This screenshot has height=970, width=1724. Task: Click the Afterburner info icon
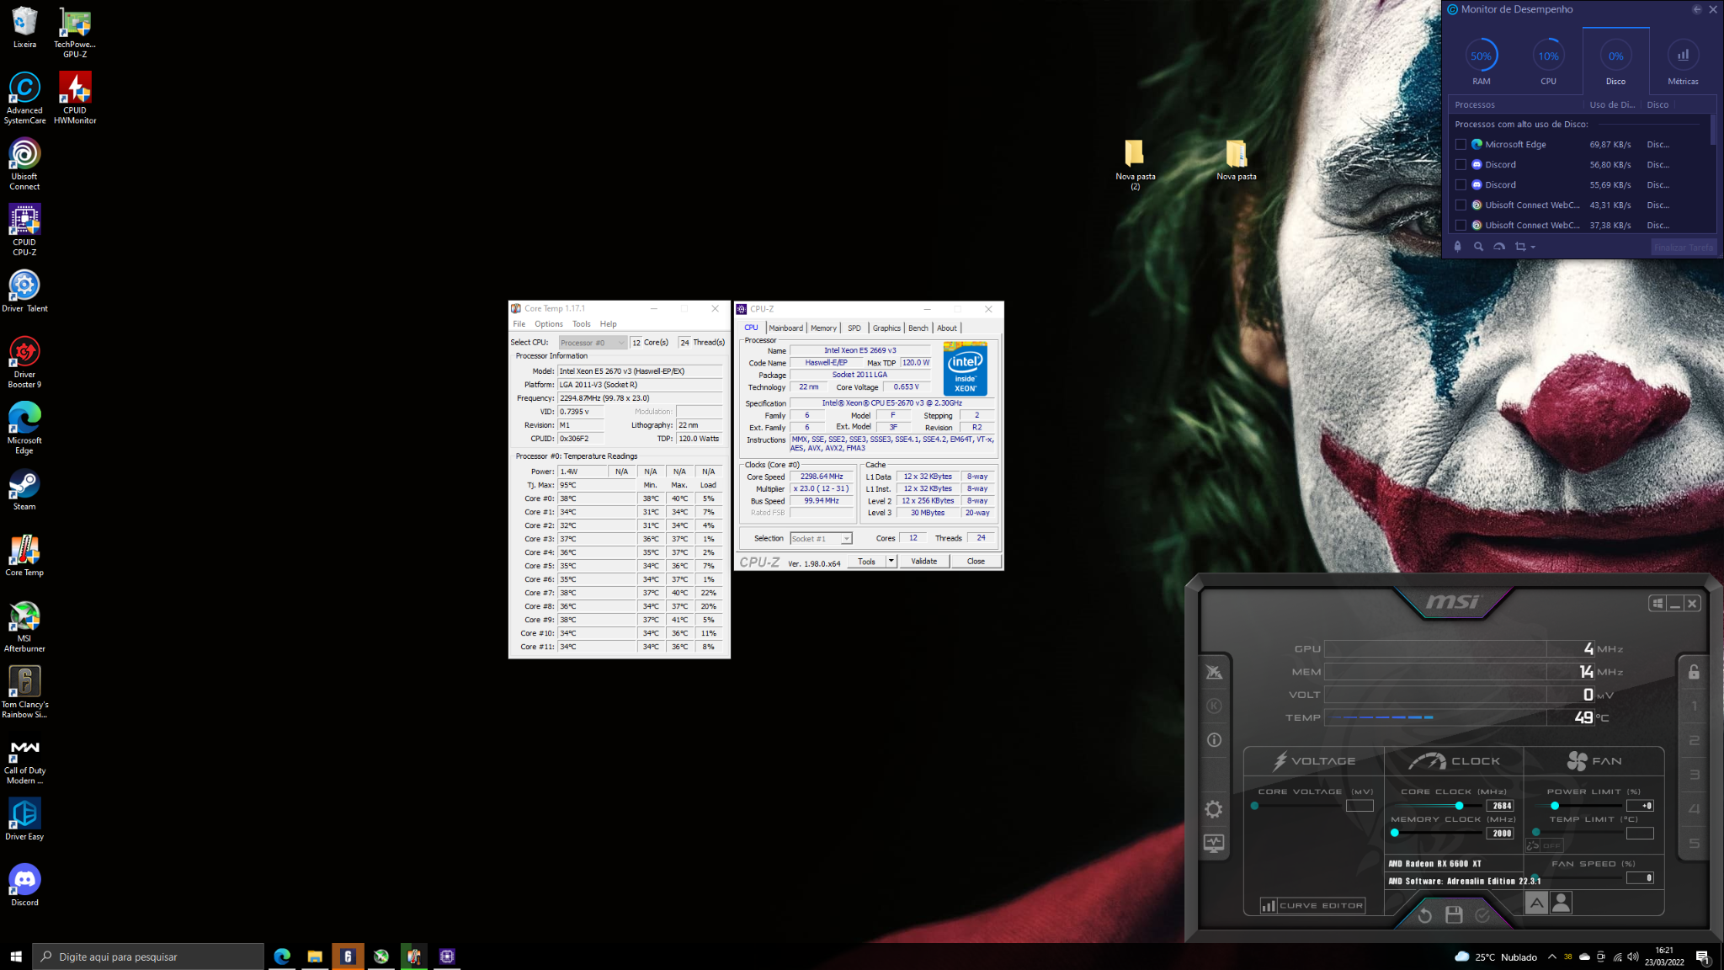pyautogui.click(x=1214, y=740)
